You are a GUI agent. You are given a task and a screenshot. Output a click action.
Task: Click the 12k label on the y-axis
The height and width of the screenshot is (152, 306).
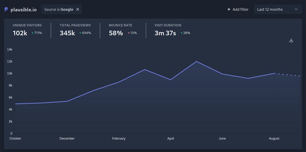pyautogui.click(x=10, y=61)
